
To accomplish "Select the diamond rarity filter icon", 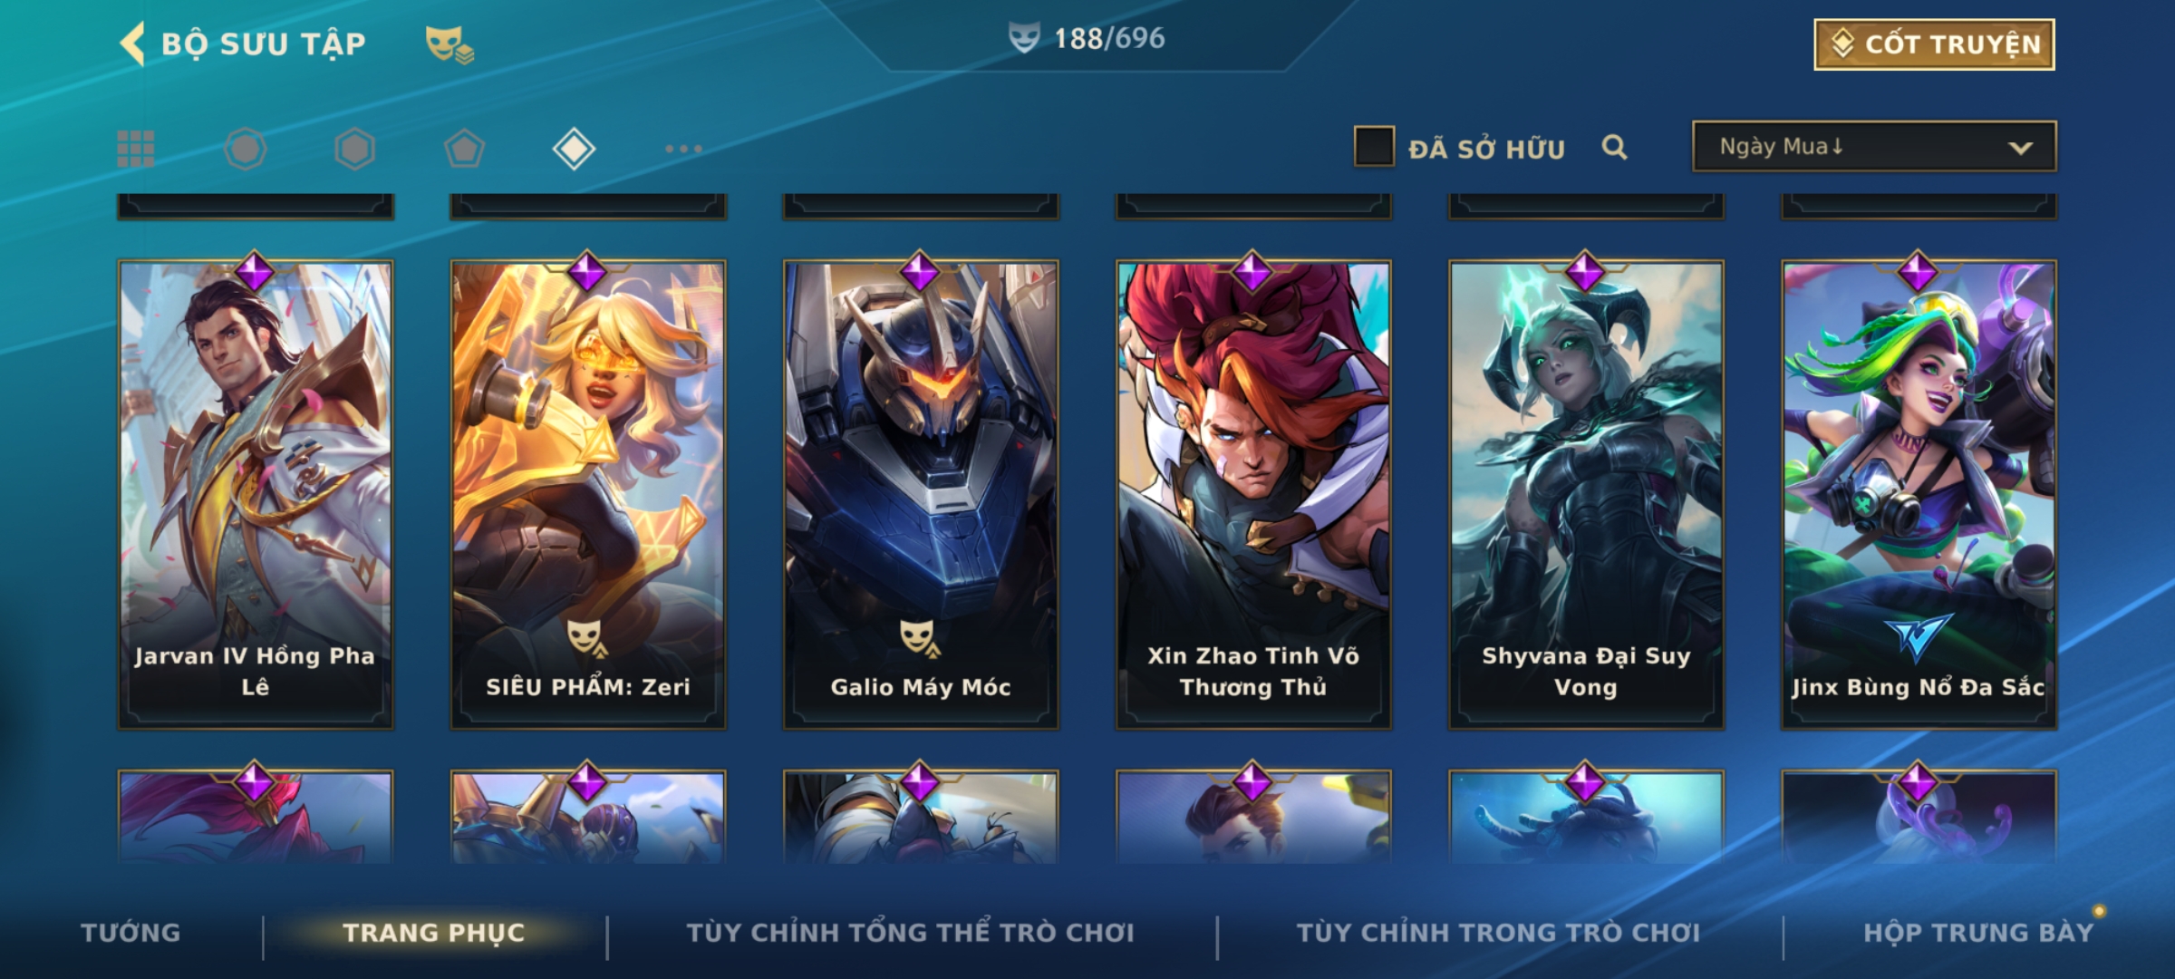I will click(574, 149).
